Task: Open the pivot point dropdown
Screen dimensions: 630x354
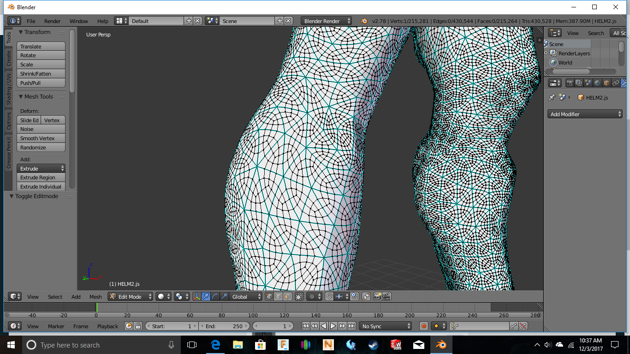Action: coord(181,296)
